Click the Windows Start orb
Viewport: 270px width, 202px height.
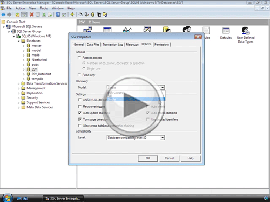7,198
